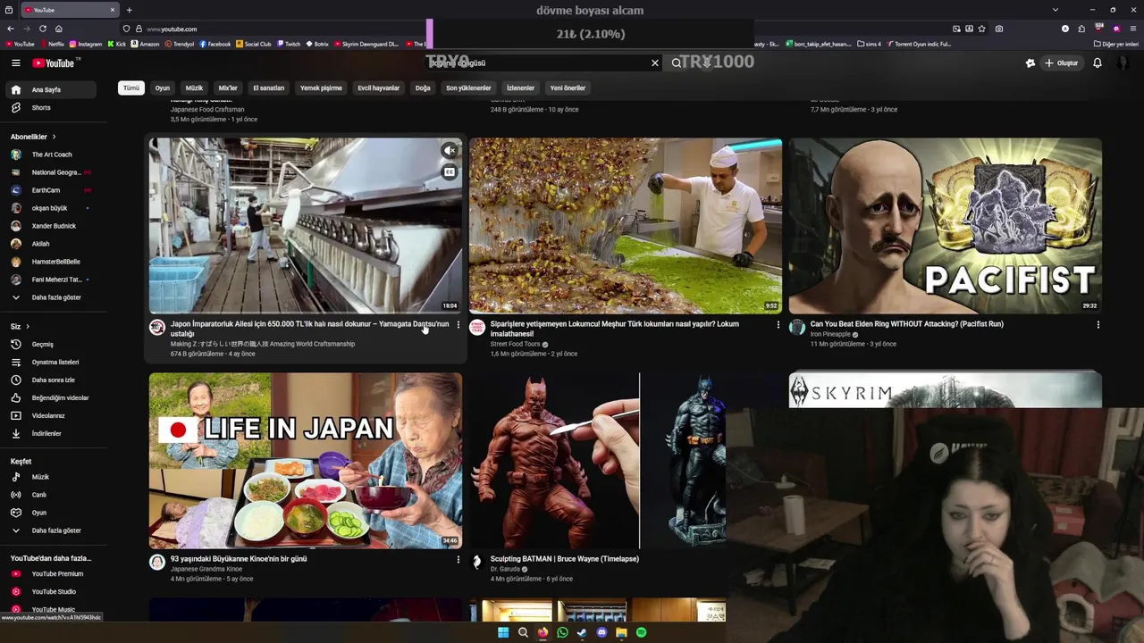This screenshot has height=643, width=1144.
Task: Open the sims 4 bookmark folder
Action: (869, 44)
